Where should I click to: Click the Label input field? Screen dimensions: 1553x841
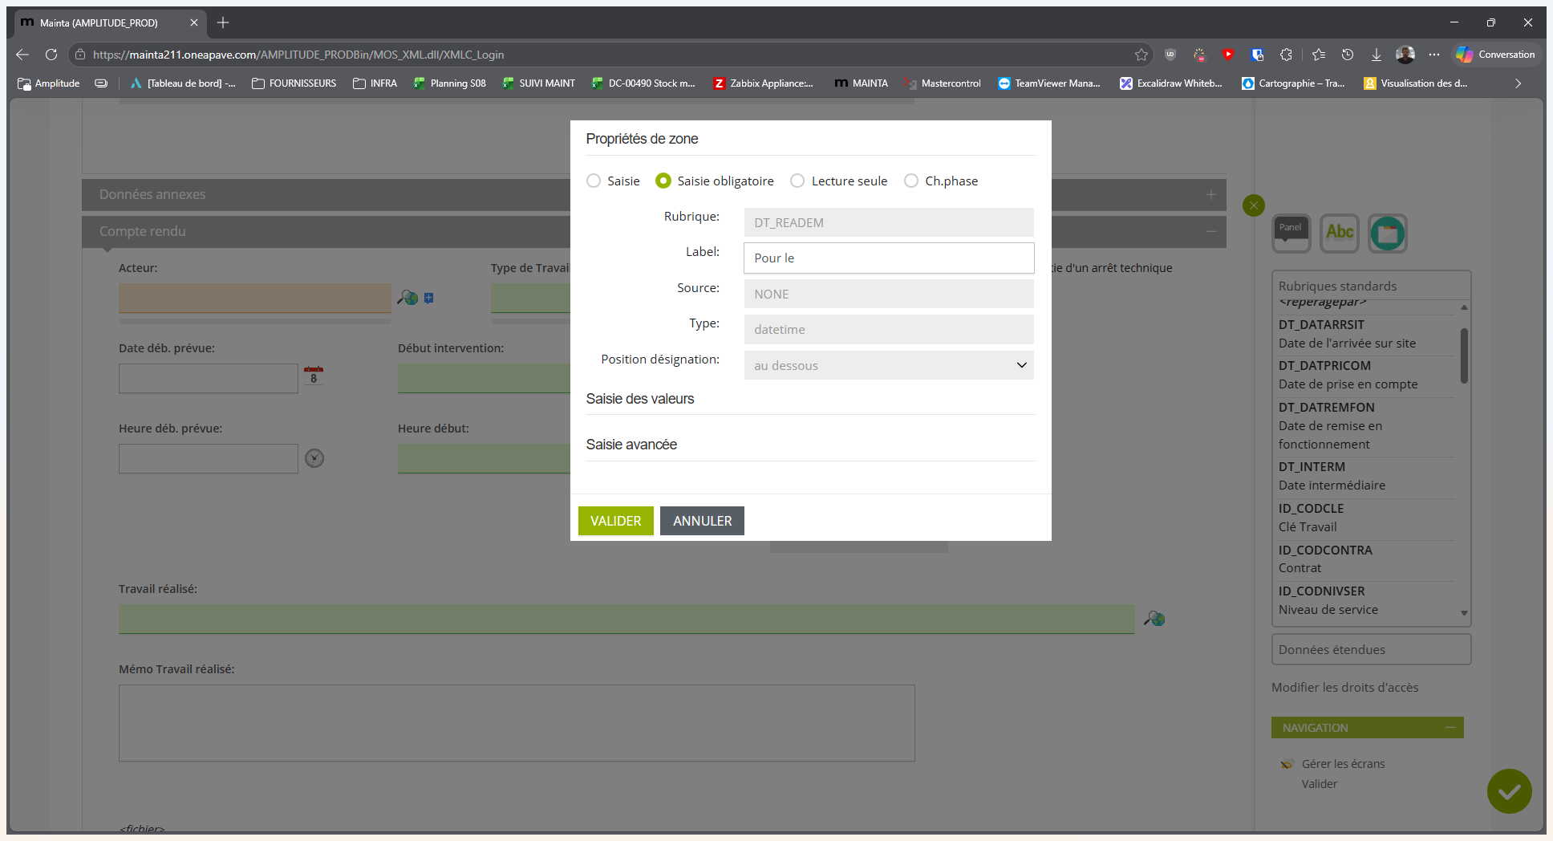[889, 258]
